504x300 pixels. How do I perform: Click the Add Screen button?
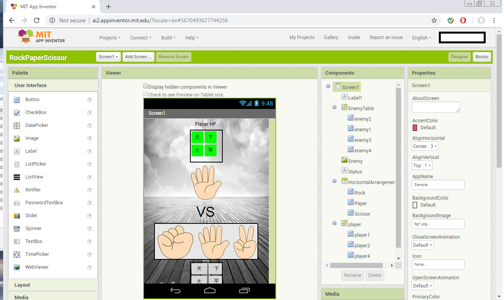pos(138,57)
